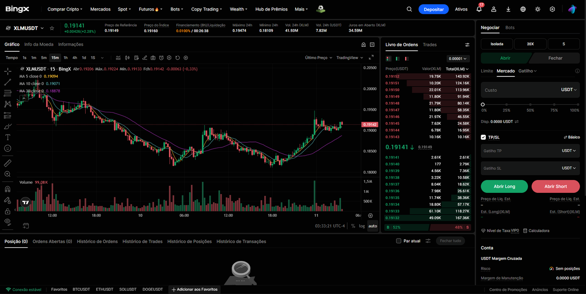Screen dimensions: 586x294
Task: Open the notifications bell with 17 badge
Action: [479, 9]
